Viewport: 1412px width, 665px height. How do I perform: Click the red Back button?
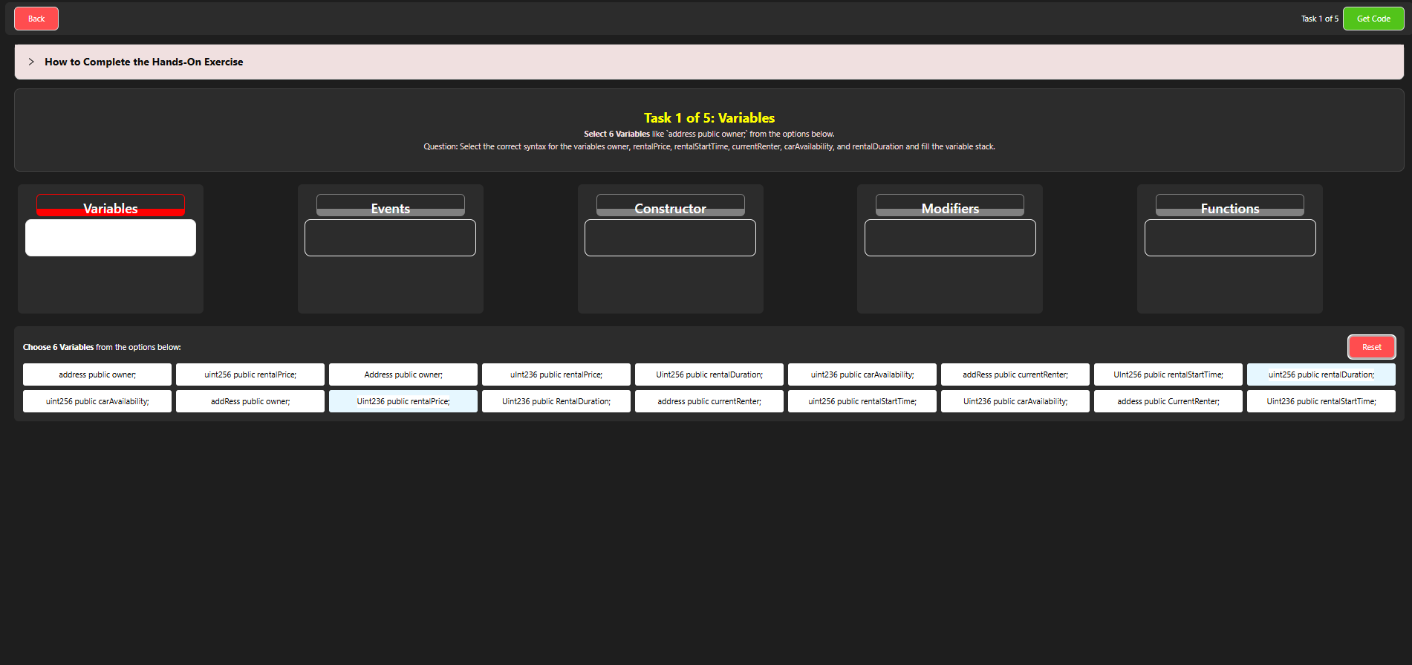[36, 19]
